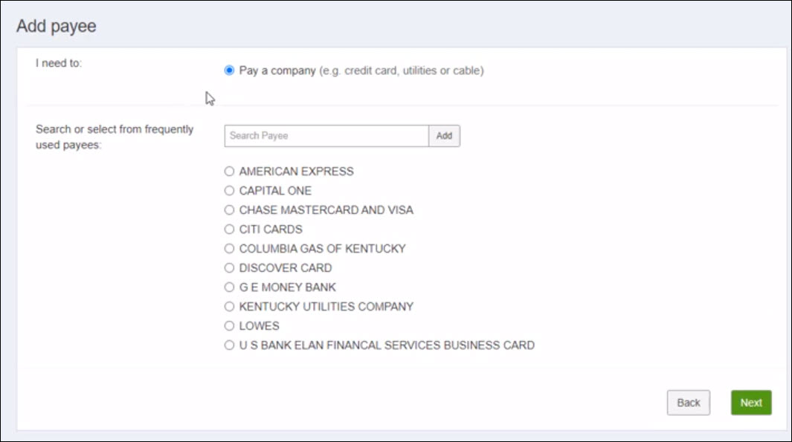The width and height of the screenshot is (792, 442).
Task: Click the AMERICAN EXPRESS label text
Action: (297, 172)
